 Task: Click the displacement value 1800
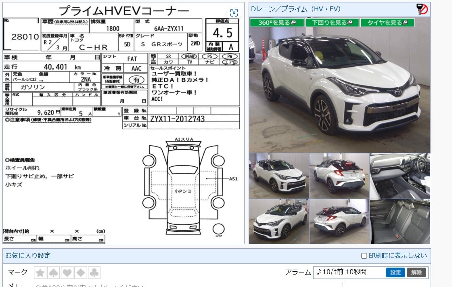pyautogui.click(x=113, y=29)
